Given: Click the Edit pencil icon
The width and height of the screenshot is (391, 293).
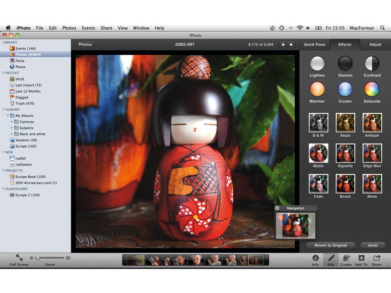Looking at the screenshot, I should point(331,258).
